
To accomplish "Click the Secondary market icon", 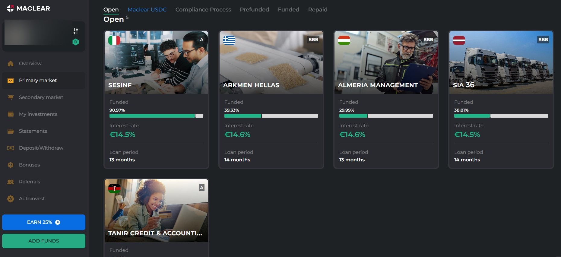I will point(11,97).
